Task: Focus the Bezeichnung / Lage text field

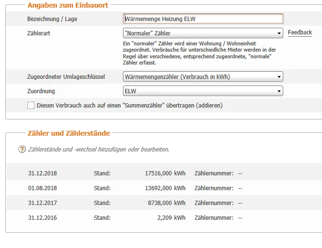Action: pos(203,19)
